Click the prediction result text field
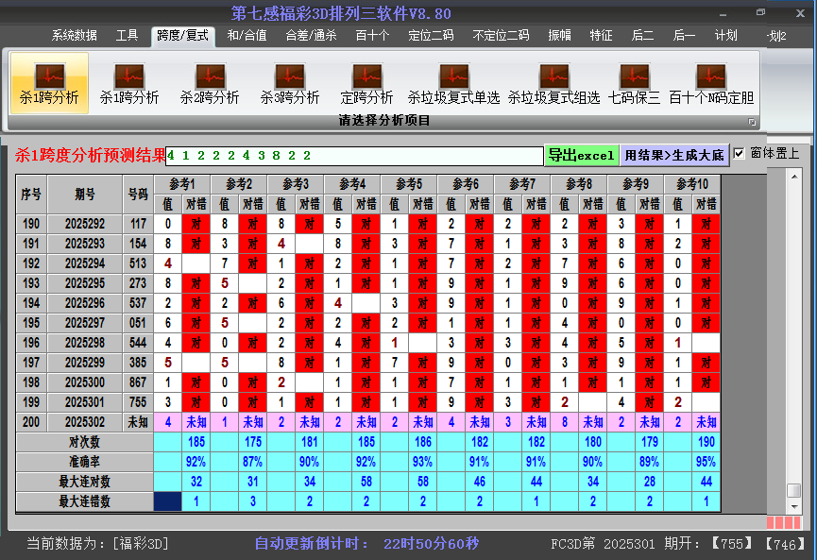 (354, 156)
